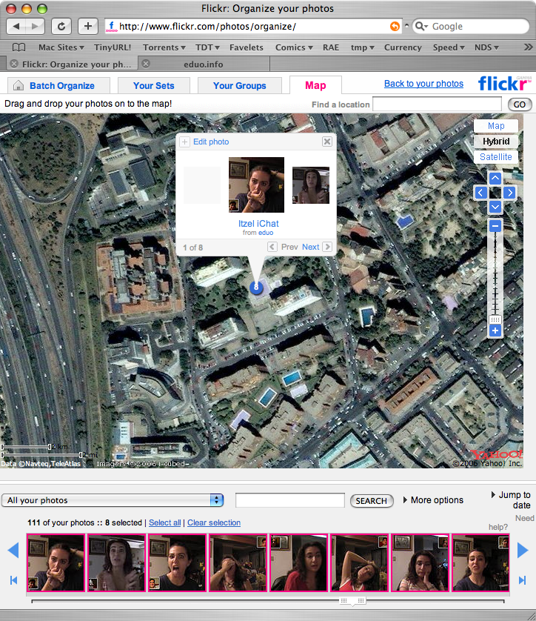Go back with browser back arrow
Screen dimensions: 536x621
click(x=16, y=27)
